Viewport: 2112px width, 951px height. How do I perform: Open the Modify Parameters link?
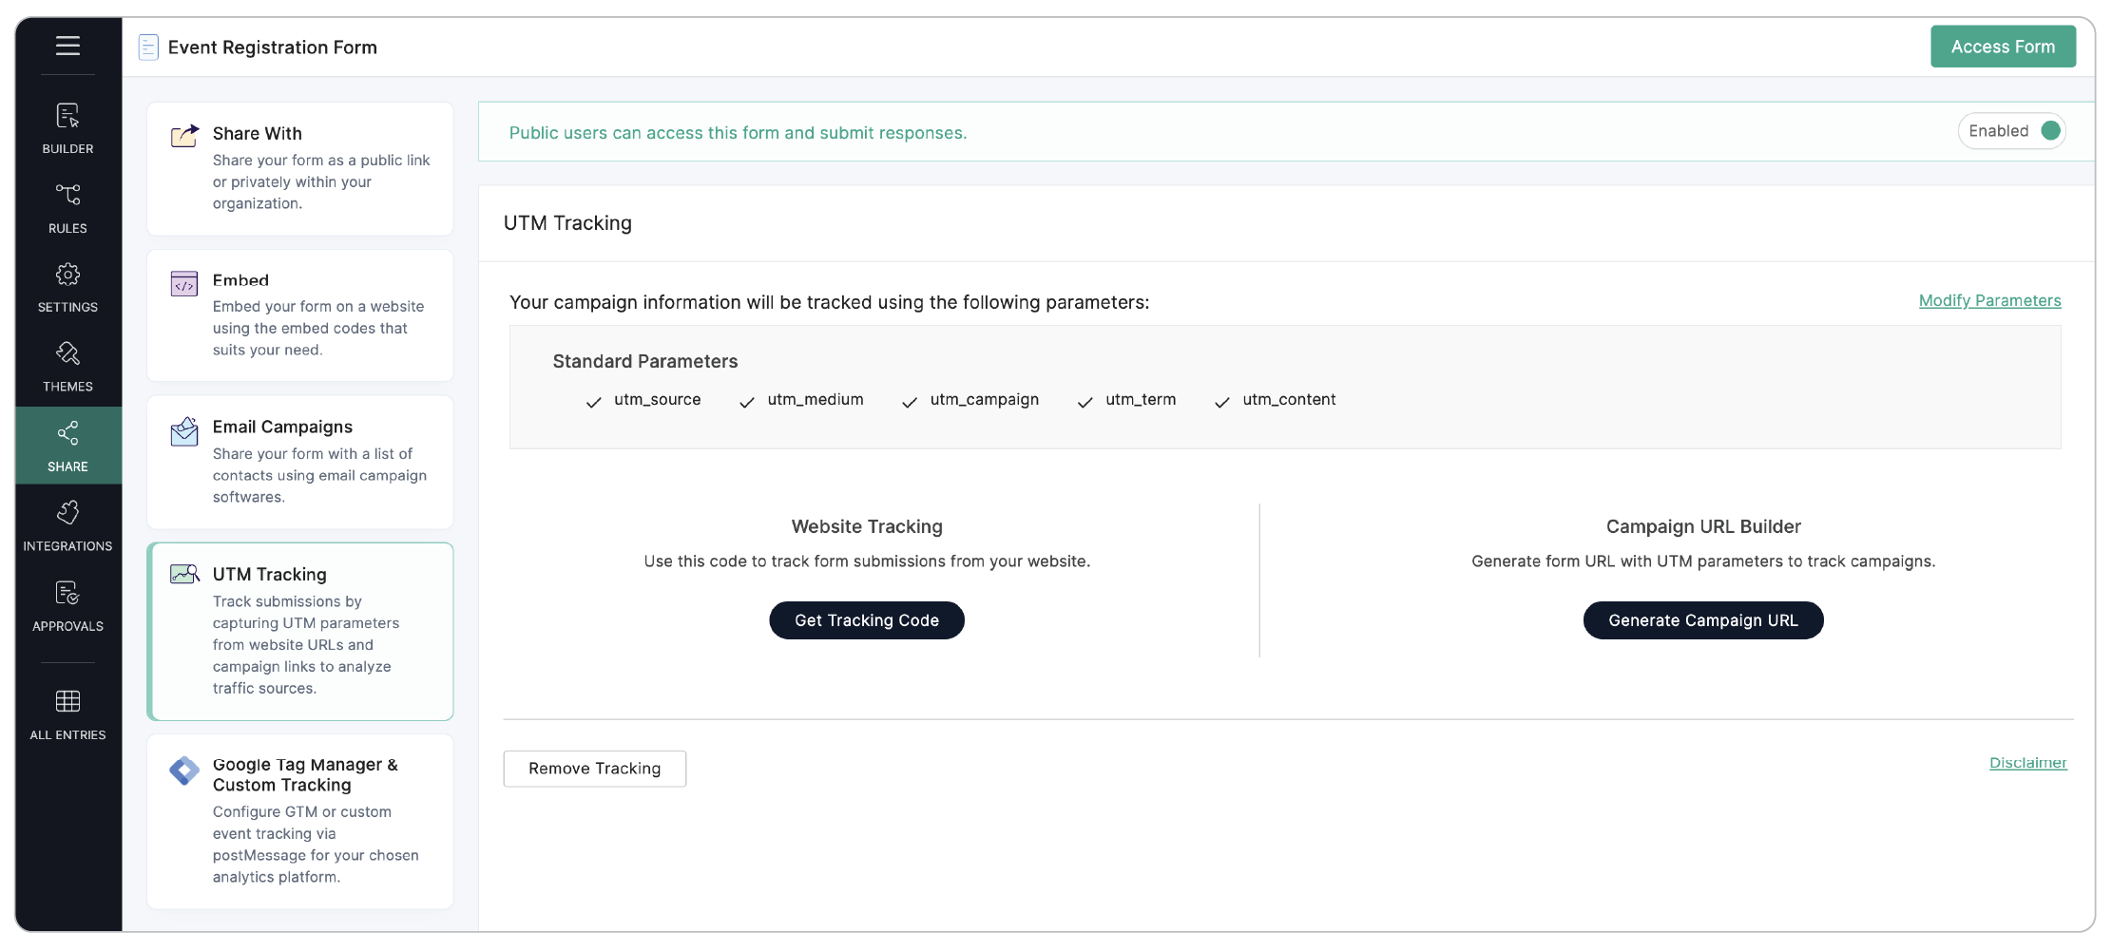pyautogui.click(x=1990, y=301)
